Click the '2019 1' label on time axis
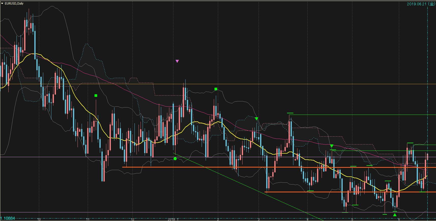Image resolution: width=436 pixels, height=221 pixels. tap(173, 219)
